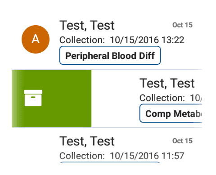Open the bottom Test, Test patient name
The image size is (216, 175).
(87, 141)
